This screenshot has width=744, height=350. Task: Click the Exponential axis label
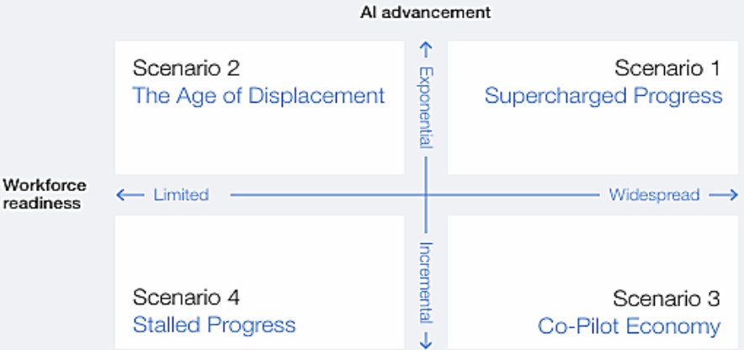(x=426, y=107)
